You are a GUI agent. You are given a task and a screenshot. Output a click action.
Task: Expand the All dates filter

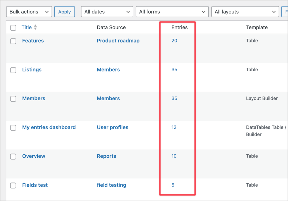107,12
